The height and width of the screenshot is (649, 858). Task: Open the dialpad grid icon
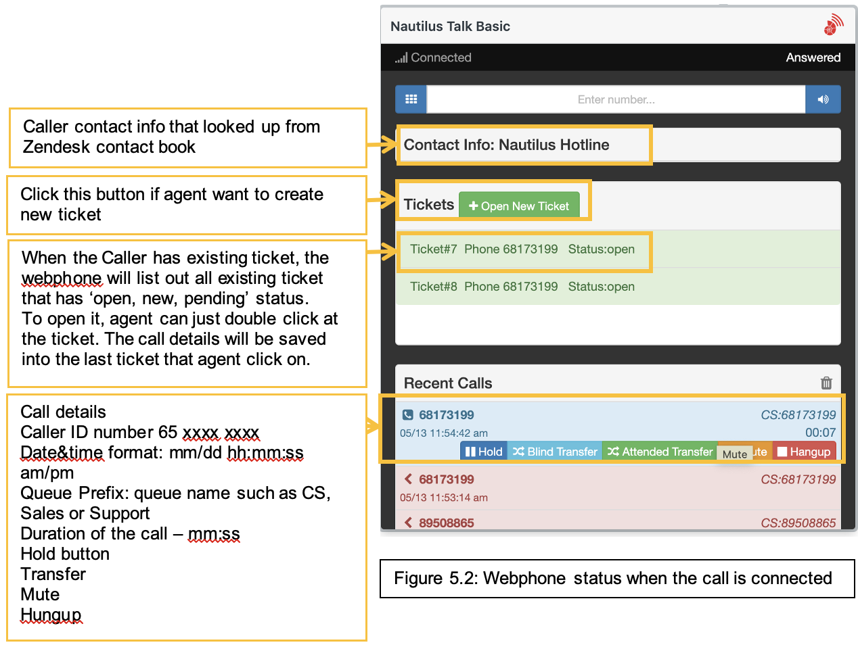(411, 99)
